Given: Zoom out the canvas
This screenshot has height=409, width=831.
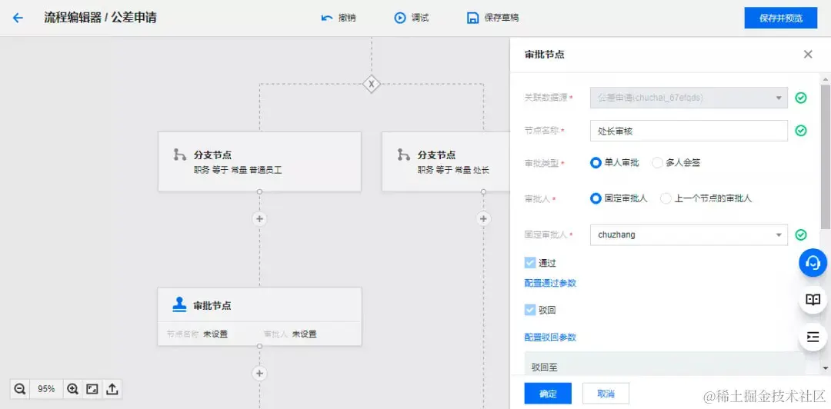Looking at the screenshot, I should tap(20, 389).
